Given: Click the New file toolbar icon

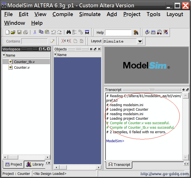Looking at the screenshot, I should tap(8, 32).
